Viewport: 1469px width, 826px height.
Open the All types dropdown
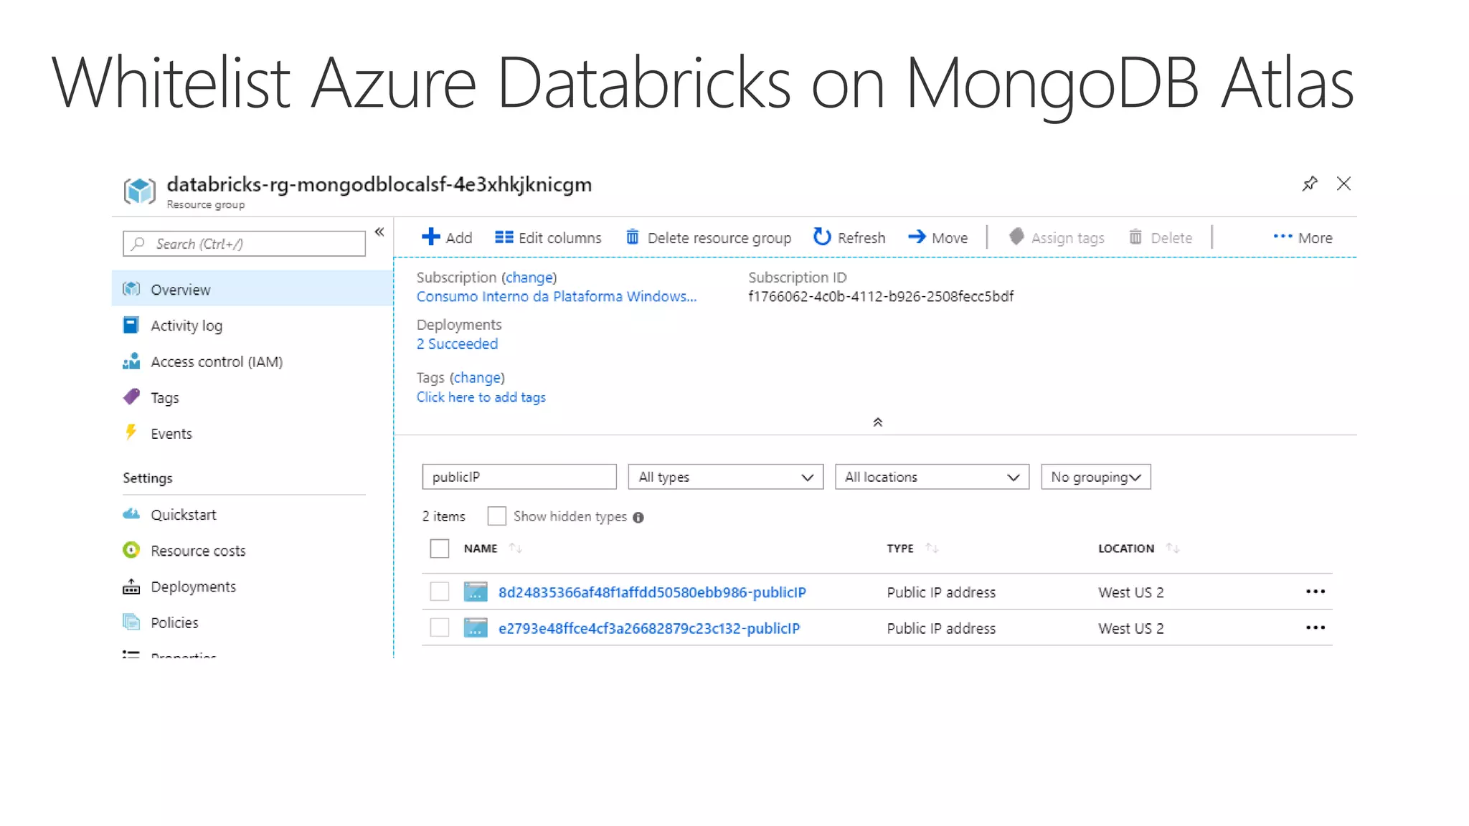725,477
